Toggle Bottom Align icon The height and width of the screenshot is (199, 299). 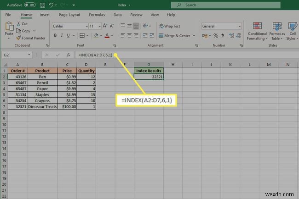(x=136, y=26)
